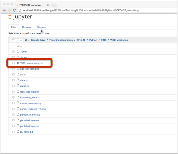This screenshot has height=154, width=178.
Task: Click the parent directory folder icon
Action: click(x=18, y=46)
